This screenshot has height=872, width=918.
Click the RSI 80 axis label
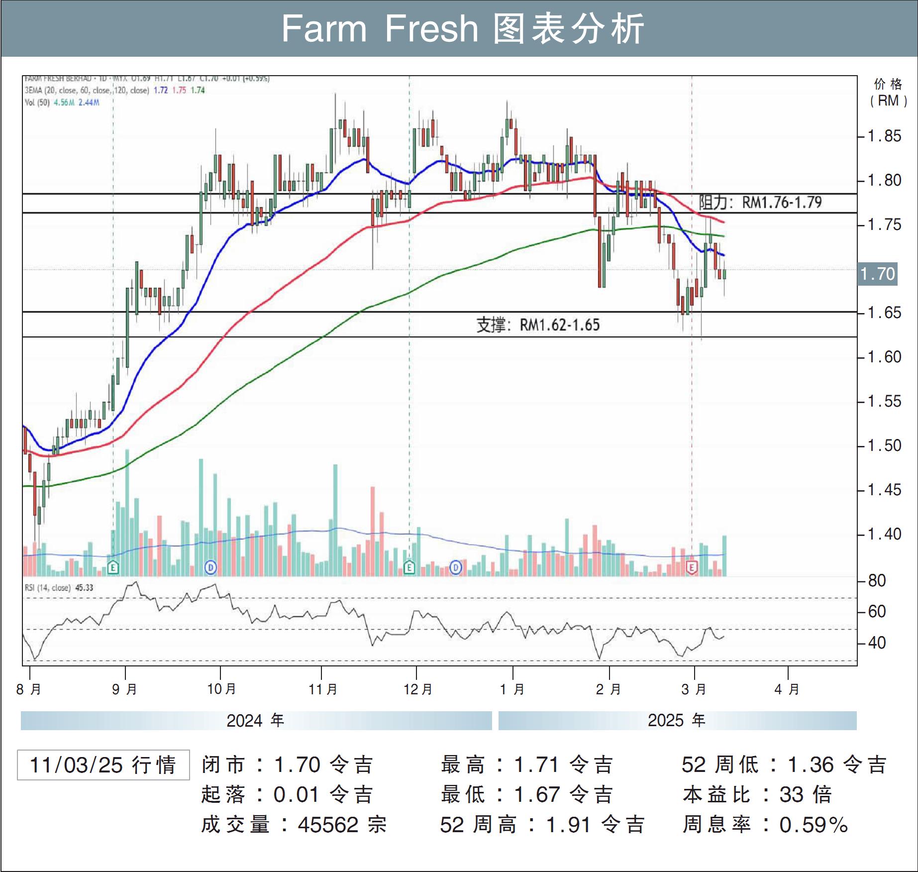pos(877,581)
